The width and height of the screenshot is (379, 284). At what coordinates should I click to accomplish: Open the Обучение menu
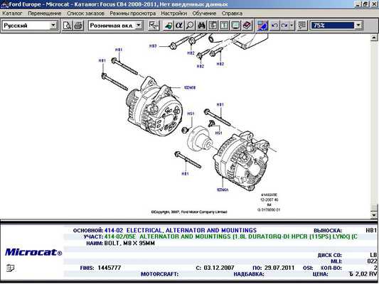pos(204,13)
